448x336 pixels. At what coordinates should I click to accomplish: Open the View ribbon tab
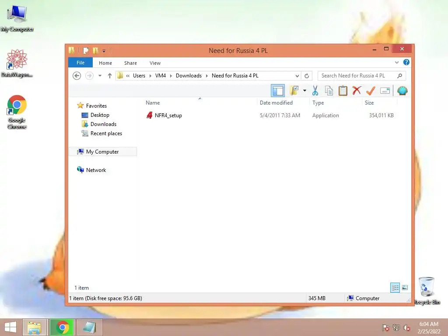pos(155,63)
